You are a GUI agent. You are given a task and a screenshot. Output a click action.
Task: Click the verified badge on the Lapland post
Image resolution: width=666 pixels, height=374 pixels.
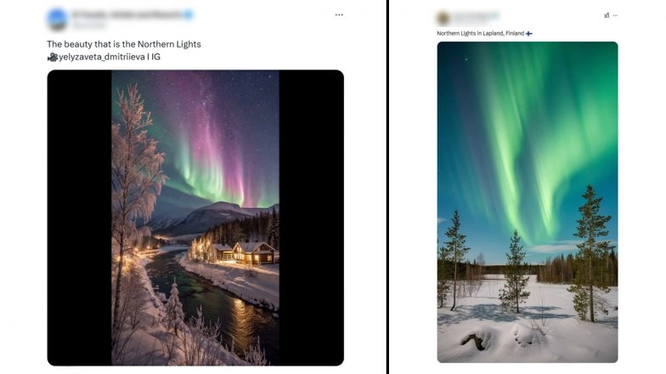(495, 15)
